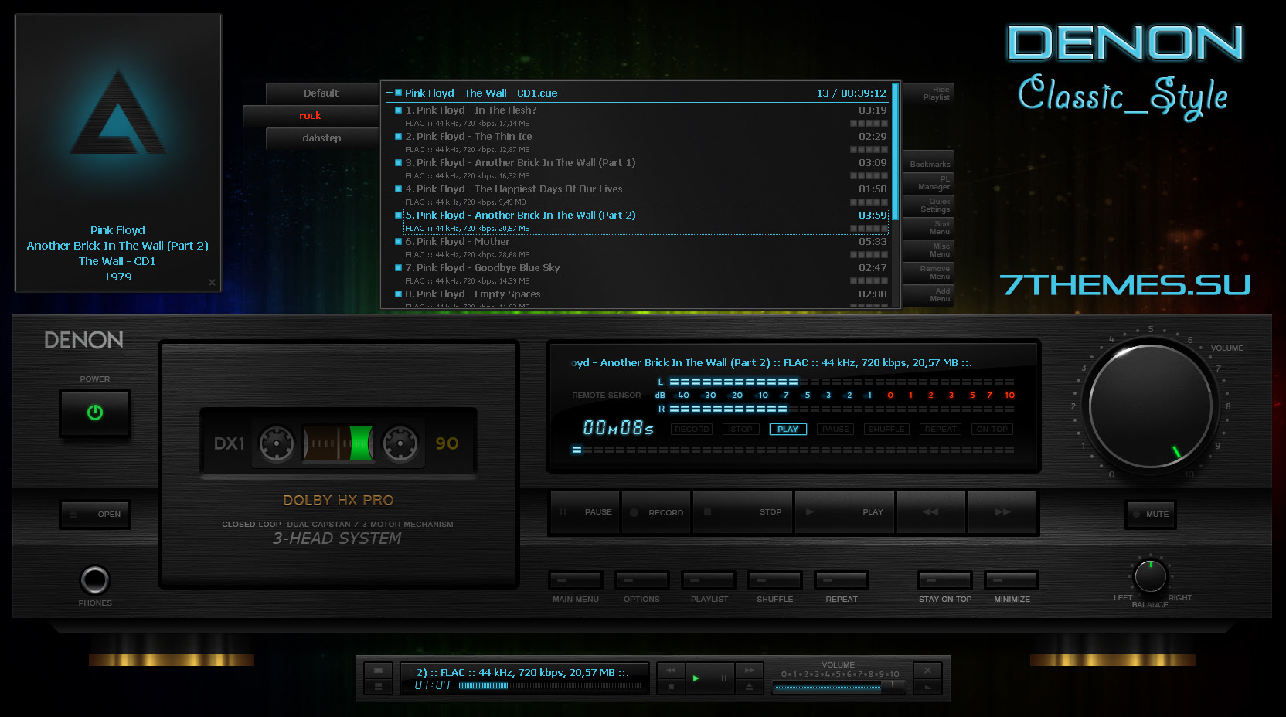Click the arrow icon below the mini player X
This screenshot has height=717, width=1286.
(928, 686)
